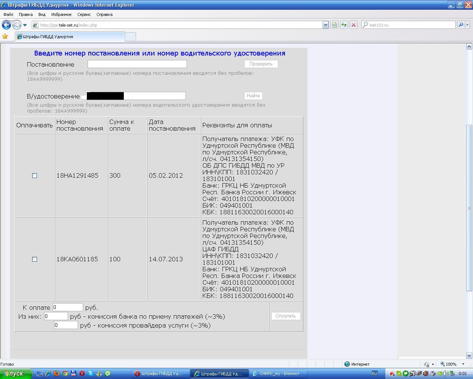Click the vertical scrollbar down arrow
473x379 pixels.
click(x=469, y=355)
